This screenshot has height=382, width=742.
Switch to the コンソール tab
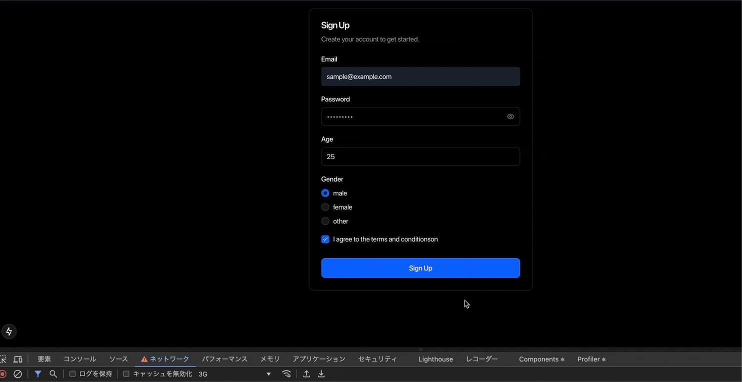click(79, 359)
